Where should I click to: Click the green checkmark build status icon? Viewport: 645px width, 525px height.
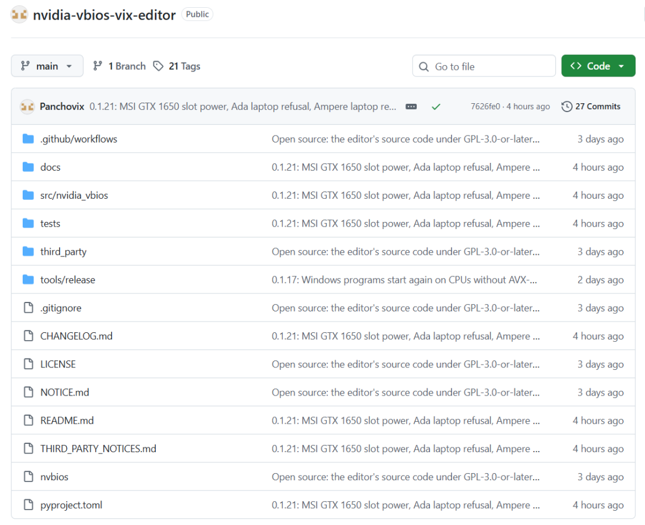click(x=436, y=107)
